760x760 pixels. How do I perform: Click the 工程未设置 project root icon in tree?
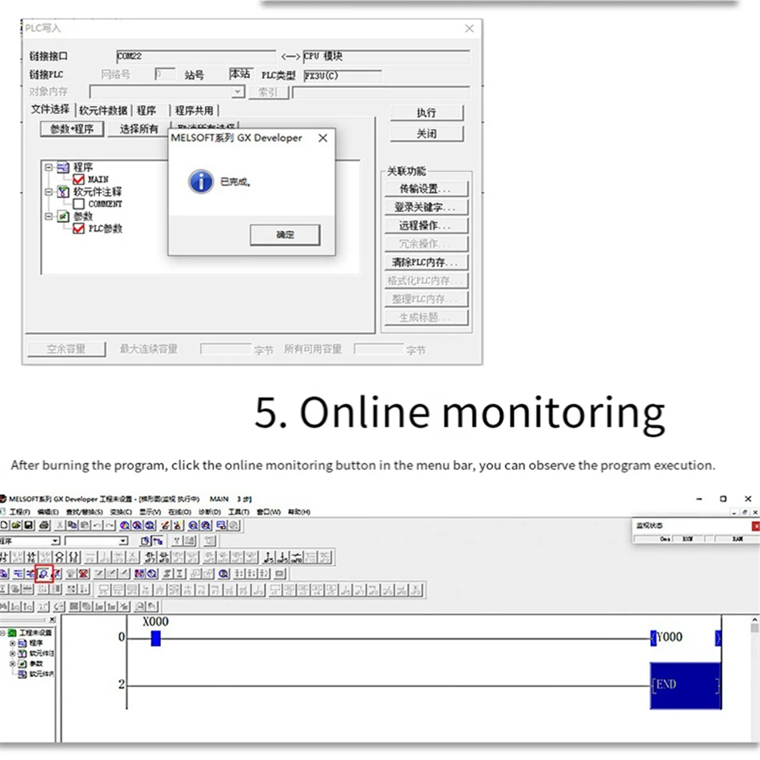click(x=12, y=633)
